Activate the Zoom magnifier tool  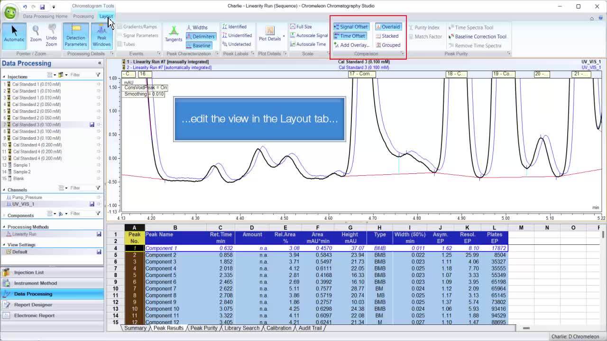36,35
